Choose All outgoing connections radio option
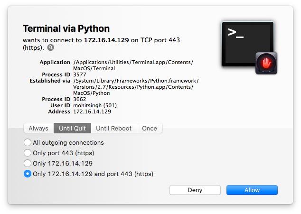This screenshot has height=214, width=301. (28, 142)
